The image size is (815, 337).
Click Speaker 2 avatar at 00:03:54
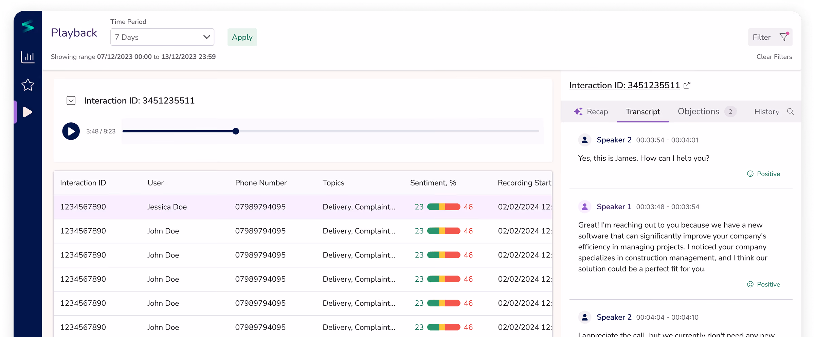click(x=585, y=140)
